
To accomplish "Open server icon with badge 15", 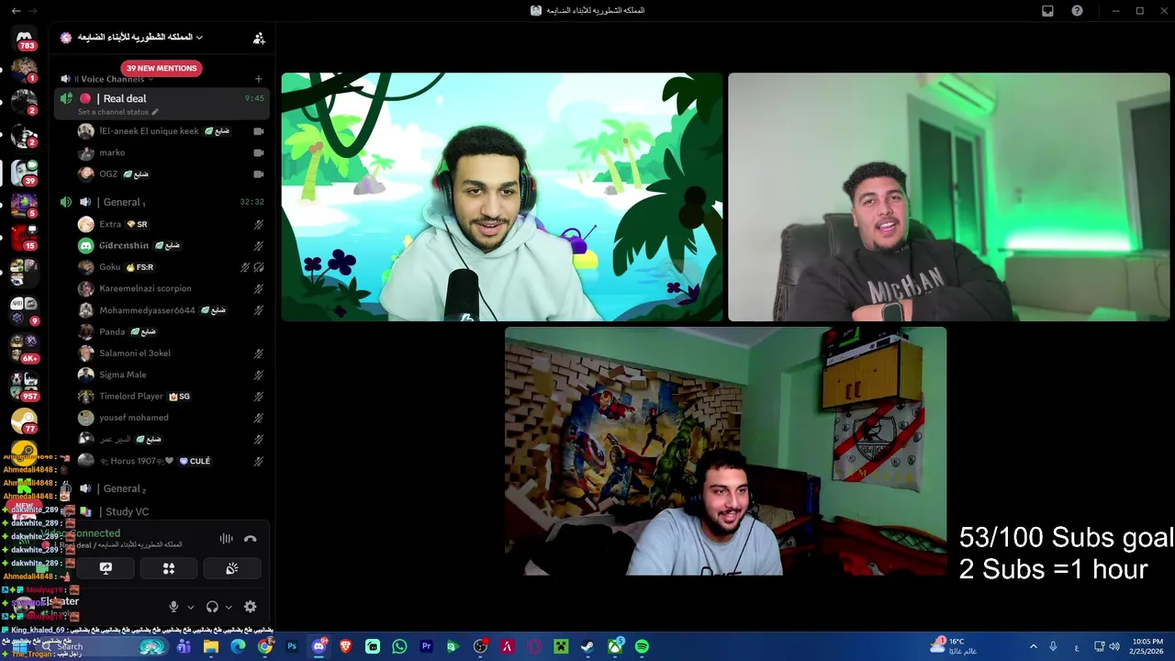I will tap(24, 237).
